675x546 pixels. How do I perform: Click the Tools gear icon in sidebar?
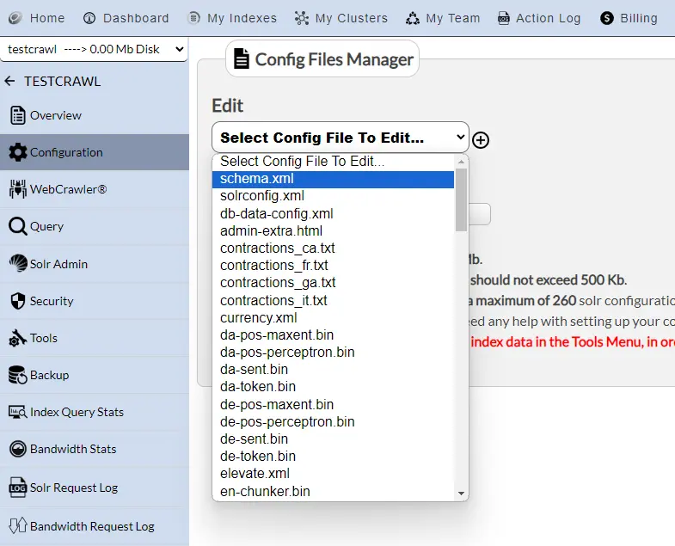click(x=17, y=338)
